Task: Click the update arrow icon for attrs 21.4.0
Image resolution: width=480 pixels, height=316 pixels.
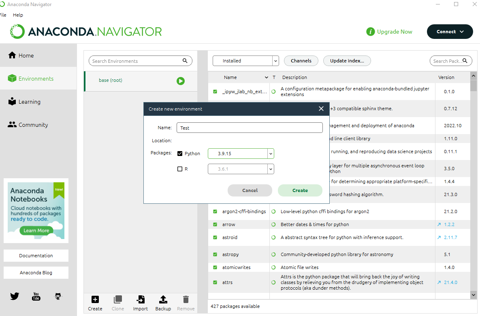Action: point(439,282)
